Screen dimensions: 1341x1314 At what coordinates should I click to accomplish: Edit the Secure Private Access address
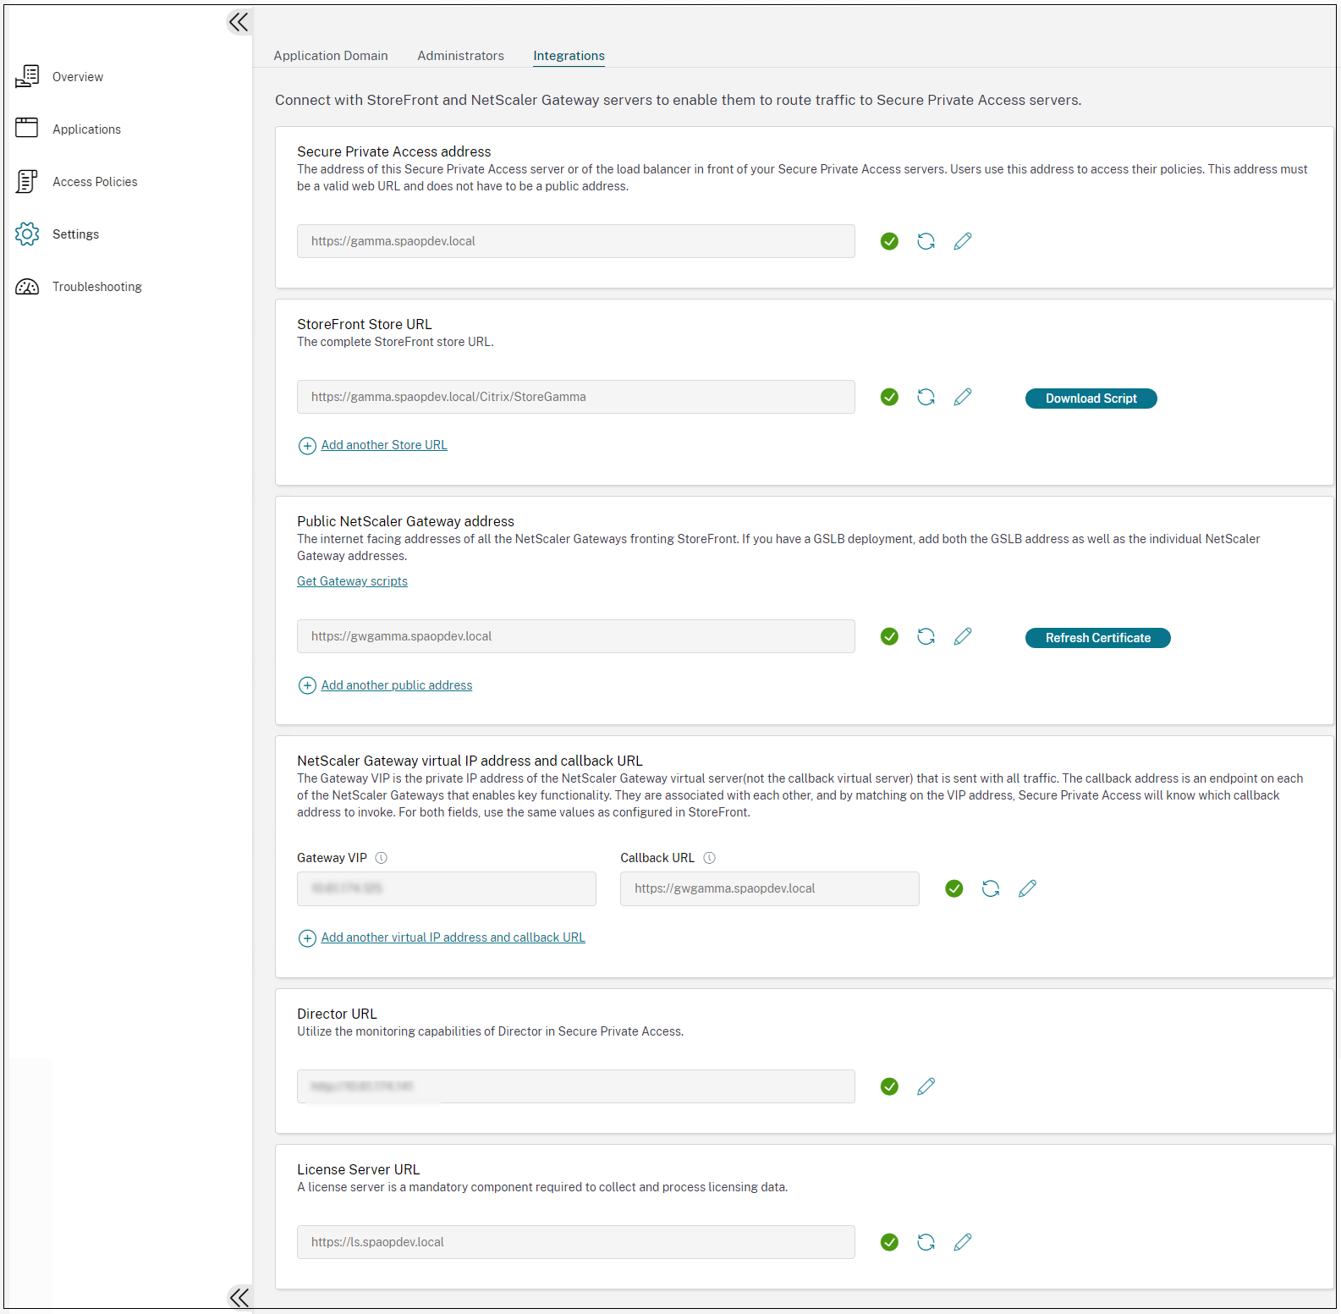point(962,242)
